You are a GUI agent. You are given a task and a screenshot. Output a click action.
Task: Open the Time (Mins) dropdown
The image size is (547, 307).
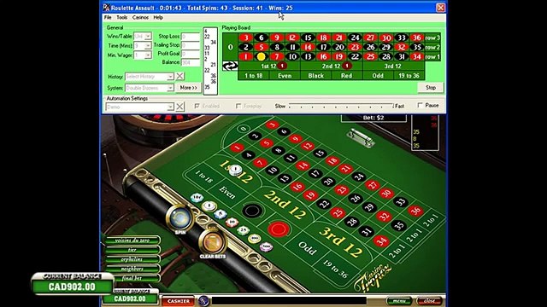[x=148, y=45]
